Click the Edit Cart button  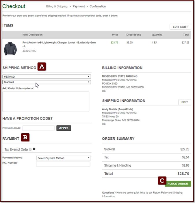[180, 27]
